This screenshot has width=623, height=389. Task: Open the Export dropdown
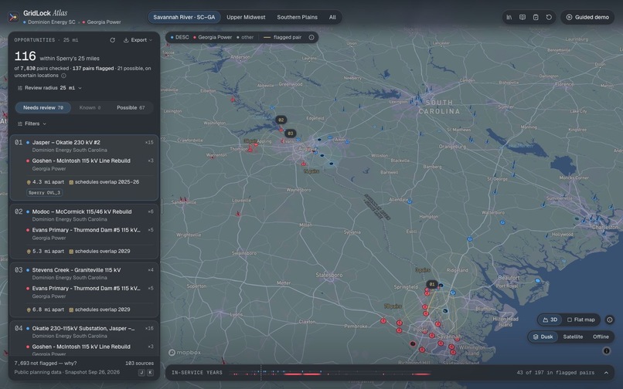pos(138,40)
